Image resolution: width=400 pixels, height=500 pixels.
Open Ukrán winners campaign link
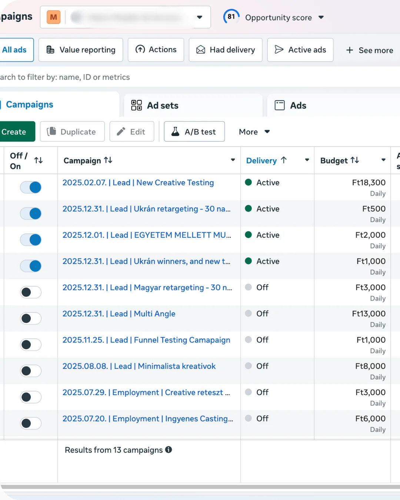coord(146,261)
